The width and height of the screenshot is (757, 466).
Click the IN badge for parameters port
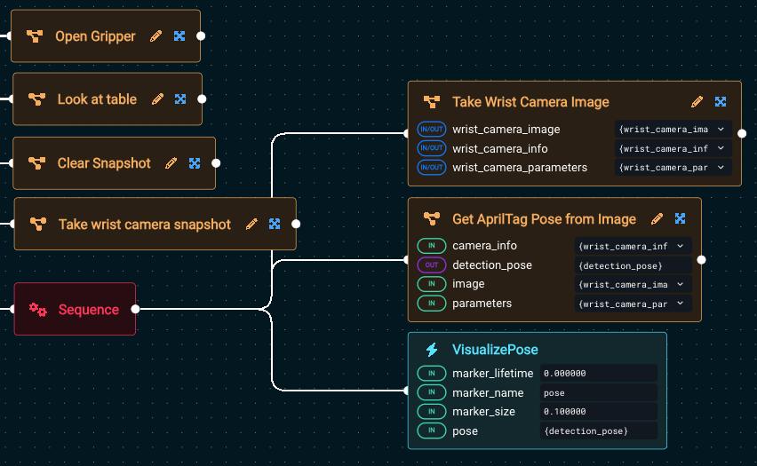(432, 304)
